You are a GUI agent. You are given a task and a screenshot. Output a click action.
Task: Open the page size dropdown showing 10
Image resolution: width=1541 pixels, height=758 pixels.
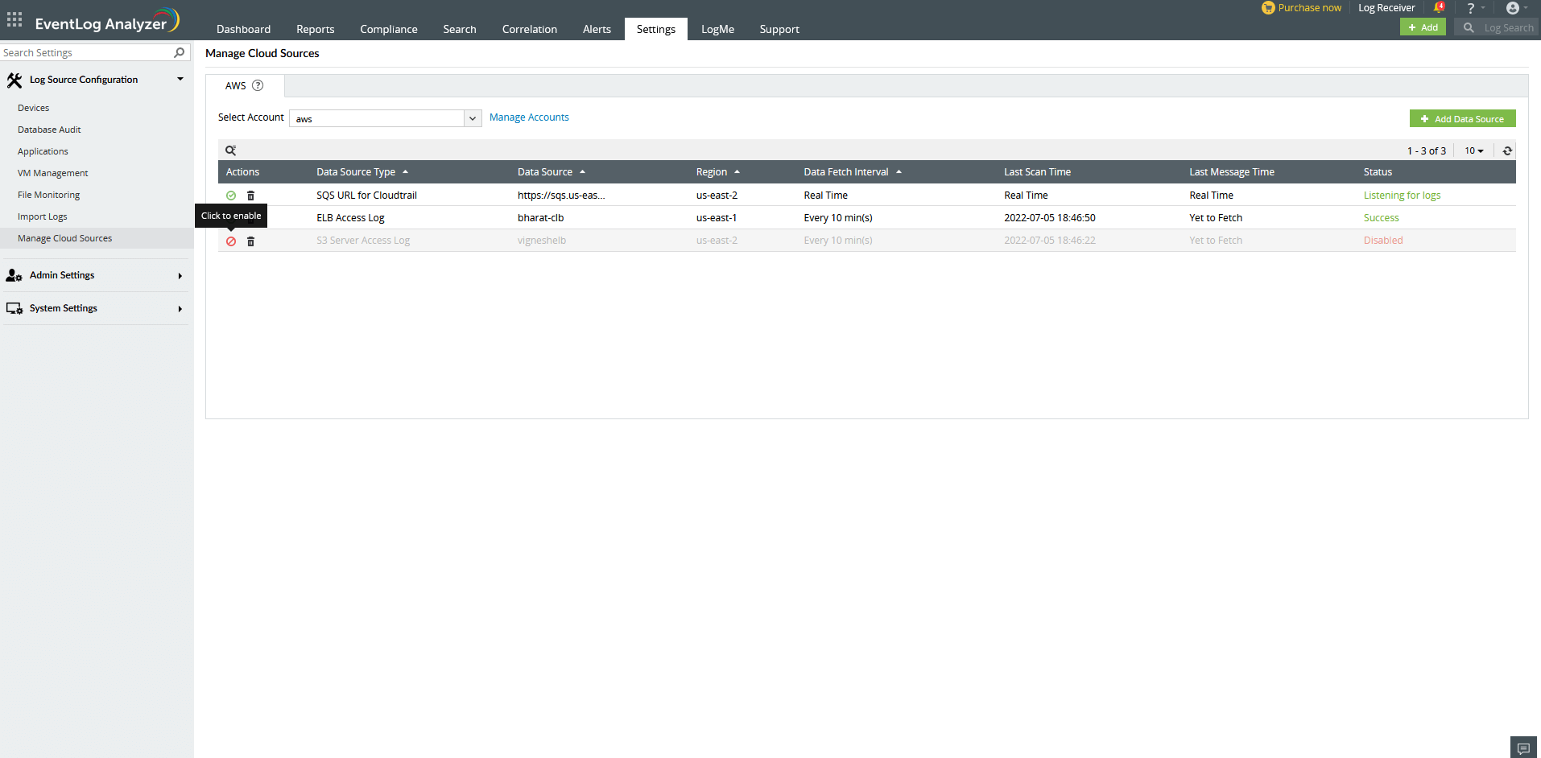pyautogui.click(x=1473, y=150)
